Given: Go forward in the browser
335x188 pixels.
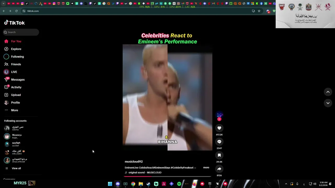Looking at the screenshot, I should tap(10, 11).
